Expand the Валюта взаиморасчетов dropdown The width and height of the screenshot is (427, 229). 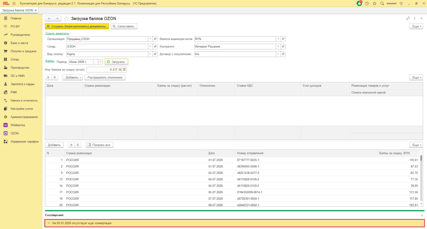(x=278, y=39)
